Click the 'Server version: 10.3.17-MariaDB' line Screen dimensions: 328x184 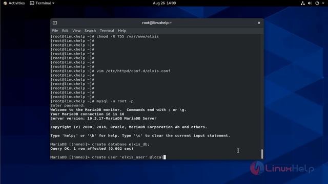click(x=104, y=119)
